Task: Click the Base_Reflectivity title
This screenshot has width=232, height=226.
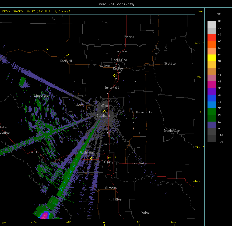Action: pos(116,4)
